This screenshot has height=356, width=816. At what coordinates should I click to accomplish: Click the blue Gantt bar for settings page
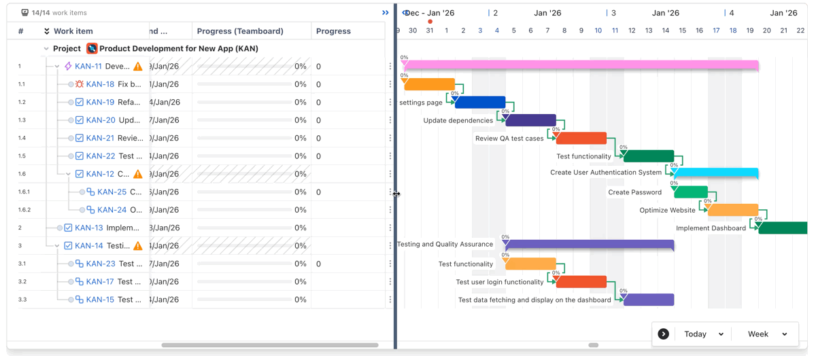pos(480,103)
